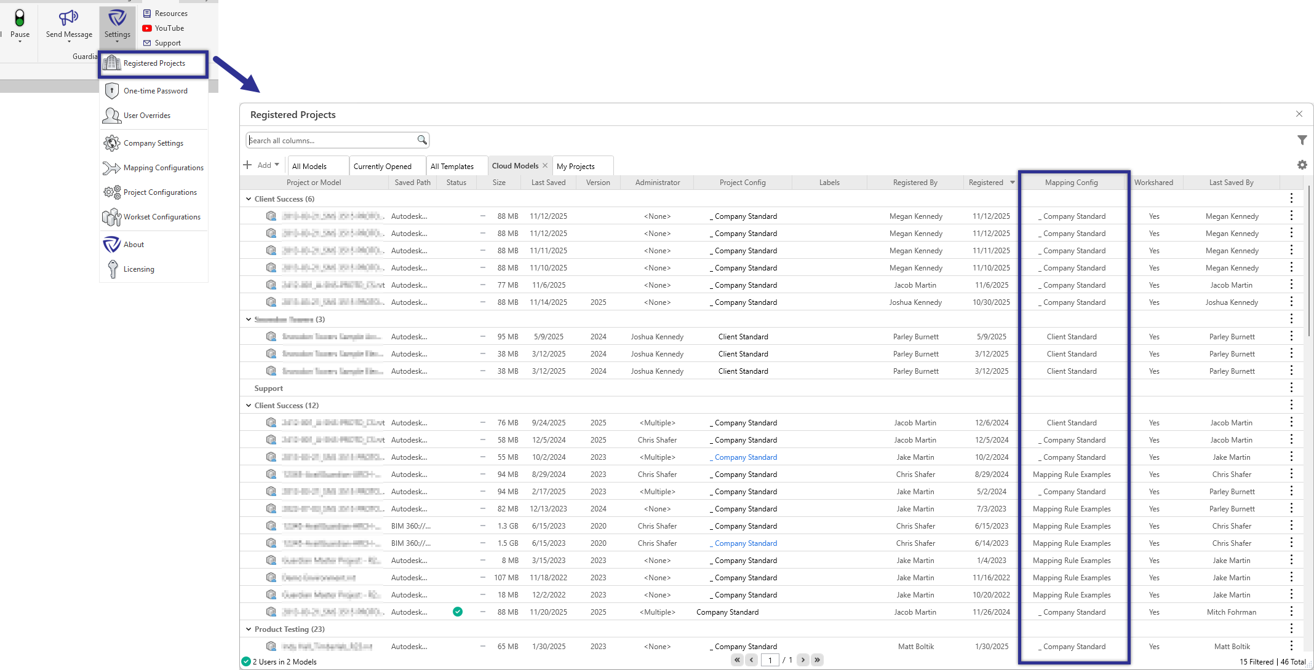1314x670 pixels.
Task: Open a row's three-dot actions icon
Action: click(1291, 216)
